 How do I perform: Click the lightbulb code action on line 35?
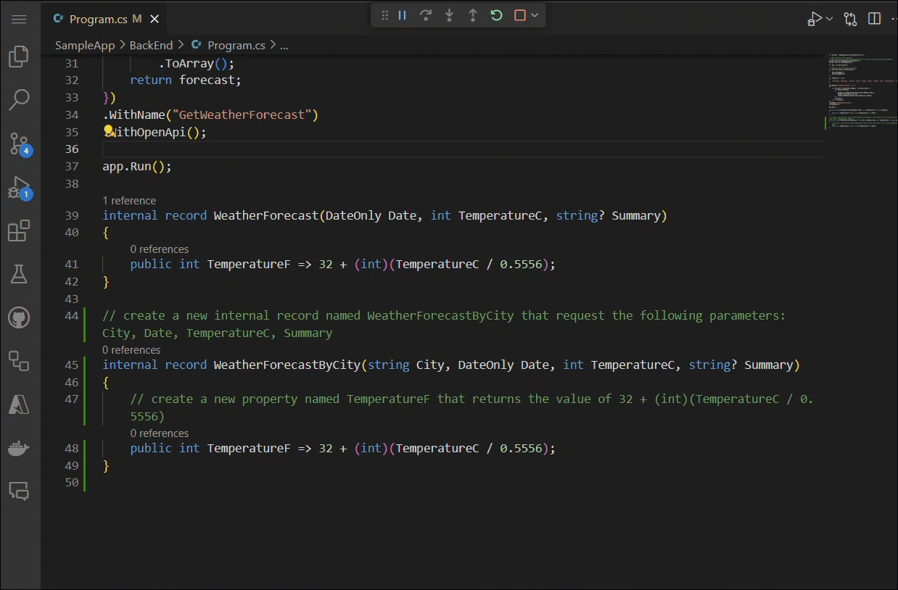109,131
